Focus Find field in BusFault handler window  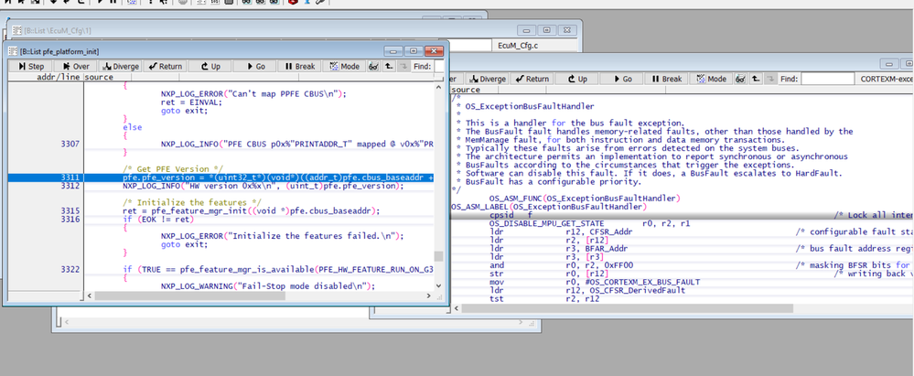(x=826, y=79)
